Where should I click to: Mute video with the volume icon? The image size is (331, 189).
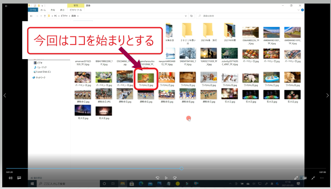click(10, 178)
